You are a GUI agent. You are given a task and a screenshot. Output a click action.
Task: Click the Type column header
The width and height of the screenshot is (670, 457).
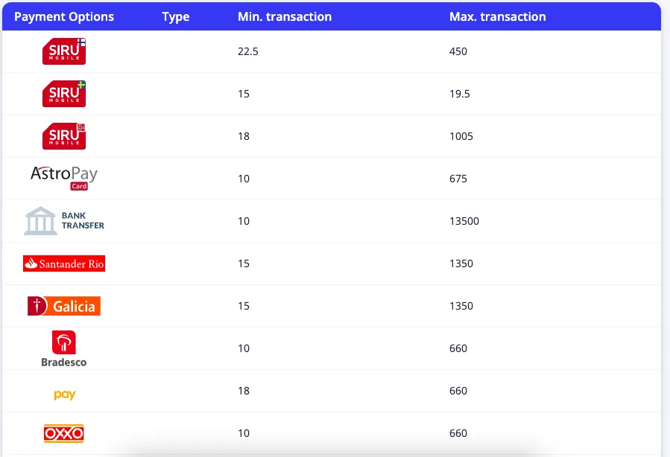pos(176,16)
